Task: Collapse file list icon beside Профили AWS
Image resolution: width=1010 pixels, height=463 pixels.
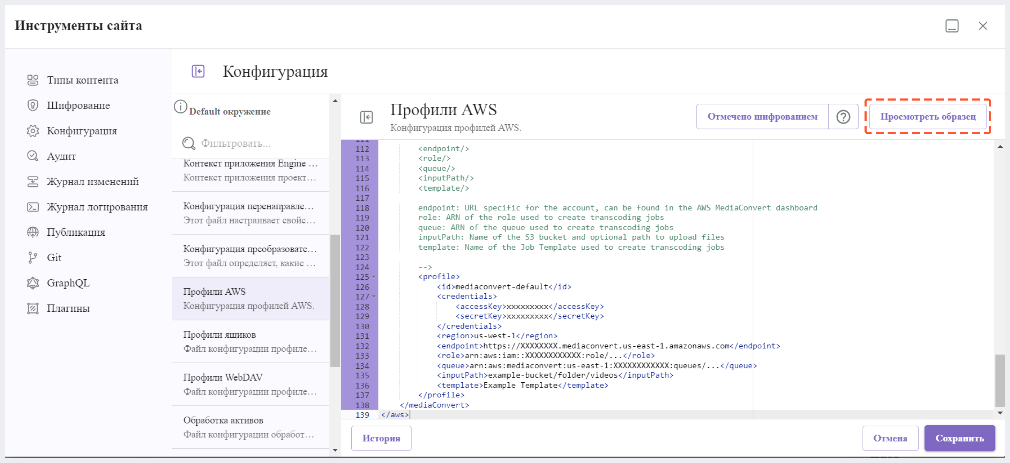Action: point(366,117)
